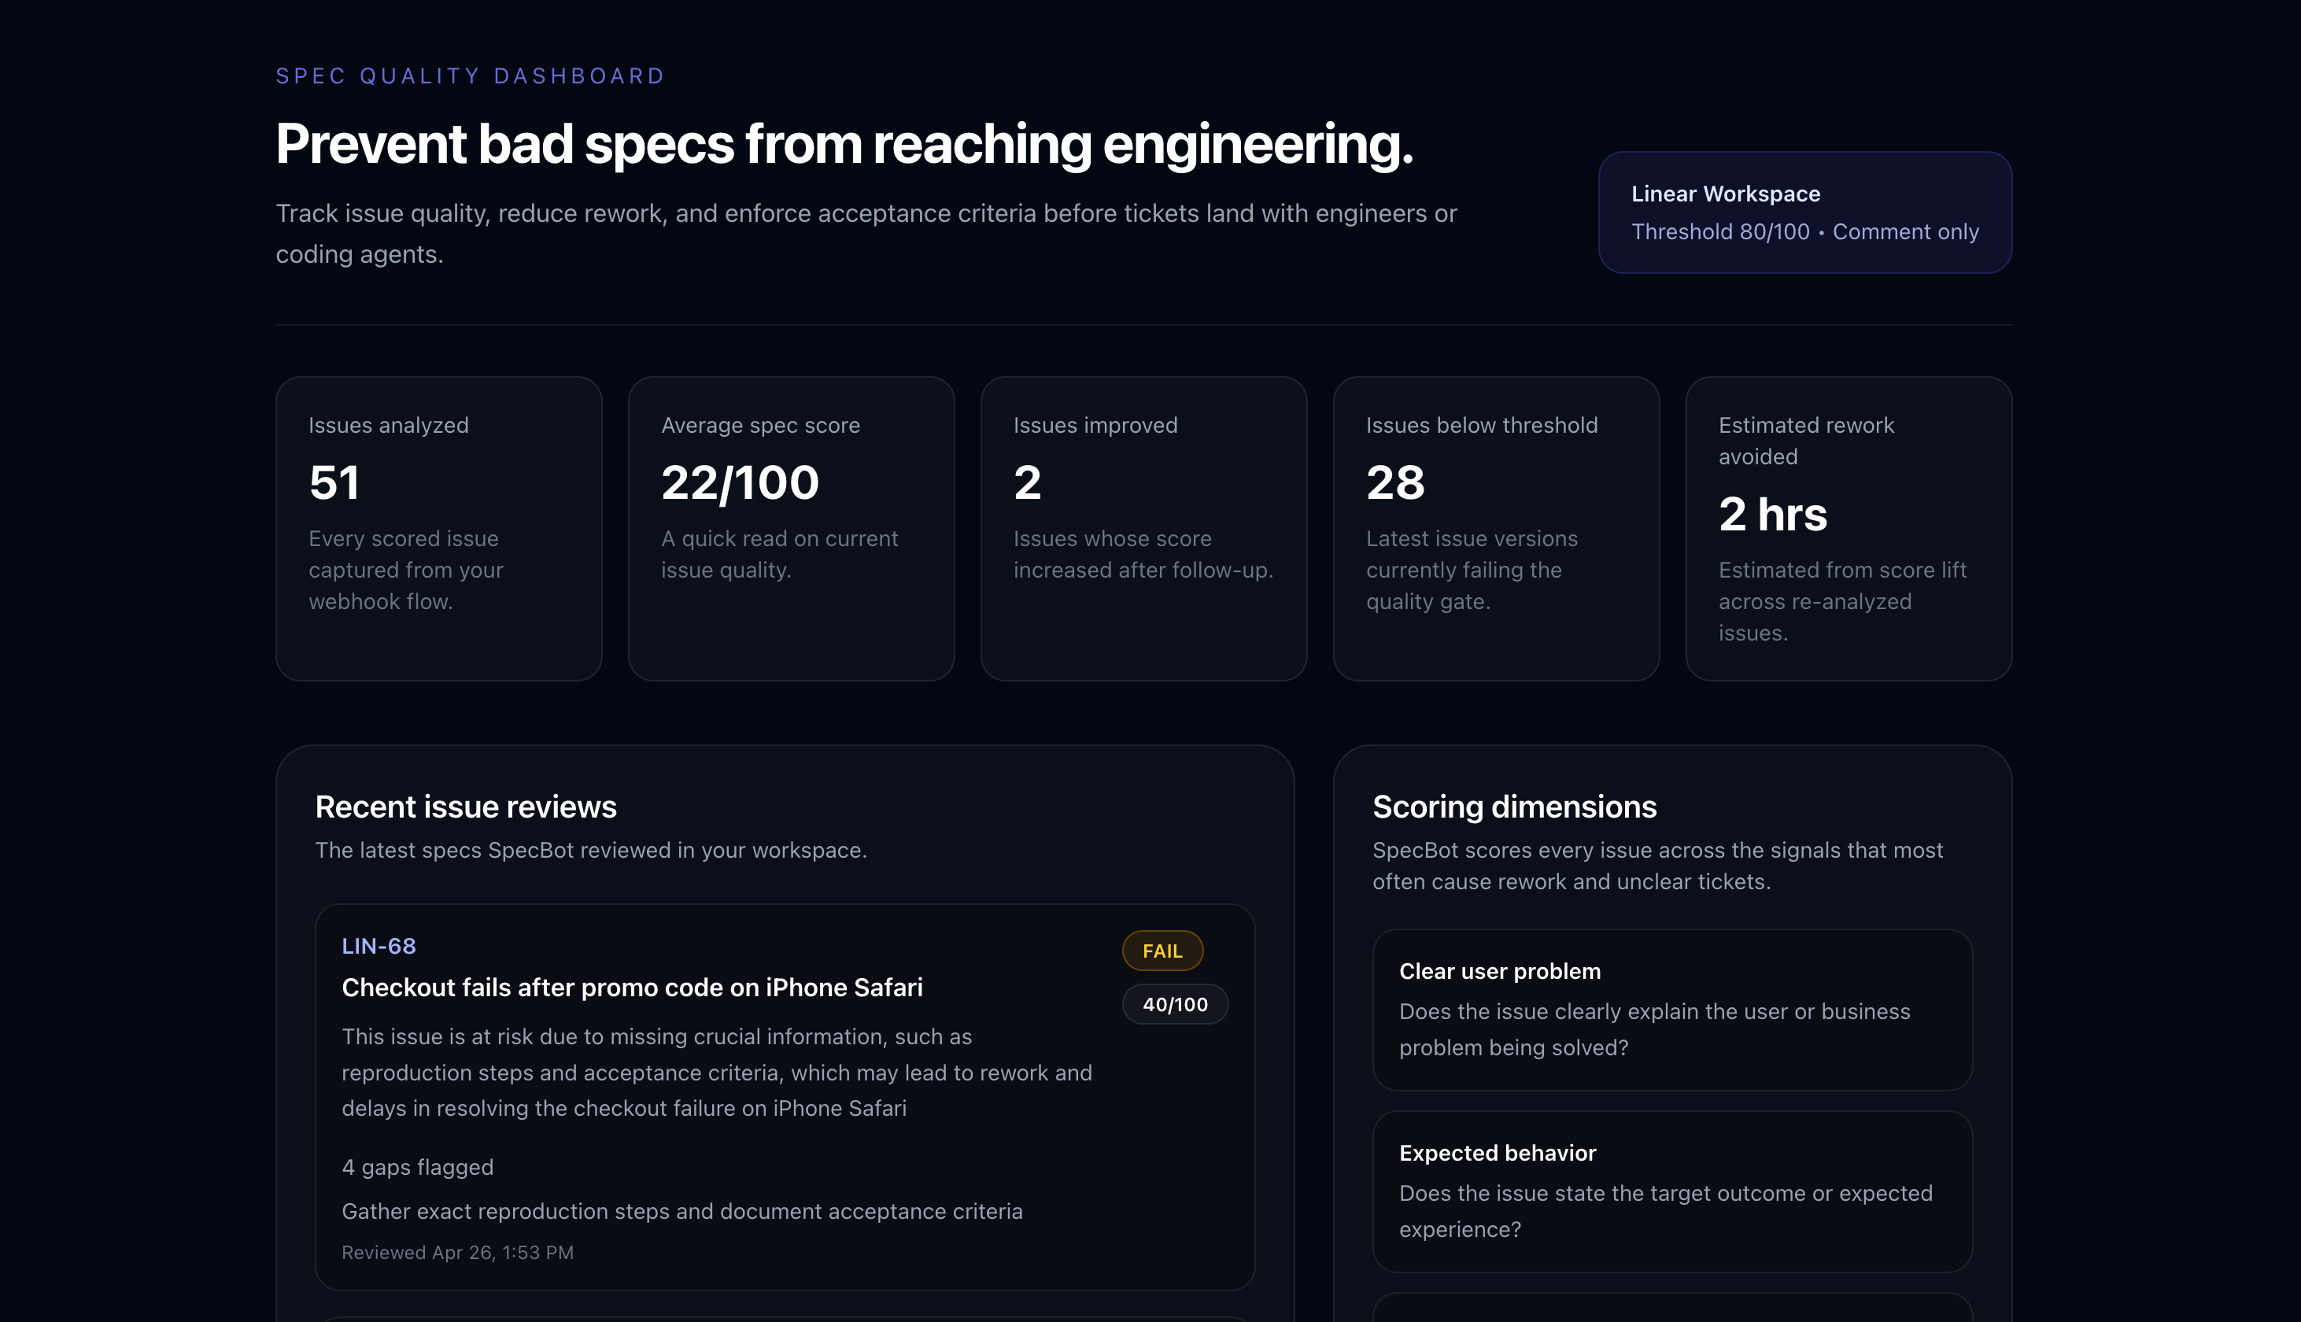Click the 'Scoring dimensions' heading
Image resolution: width=2301 pixels, height=1322 pixels.
pyautogui.click(x=1514, y=807)
